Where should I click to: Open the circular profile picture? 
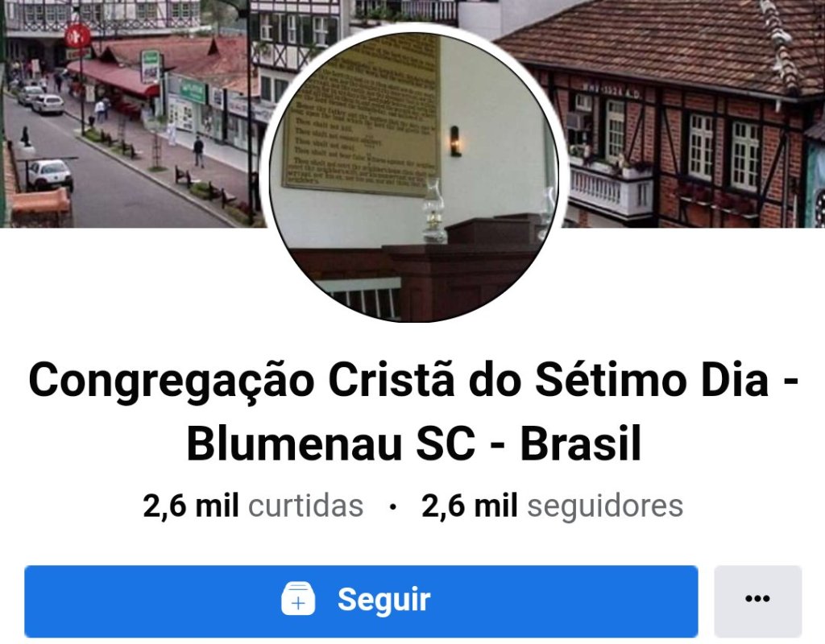[x=413, y=176]
